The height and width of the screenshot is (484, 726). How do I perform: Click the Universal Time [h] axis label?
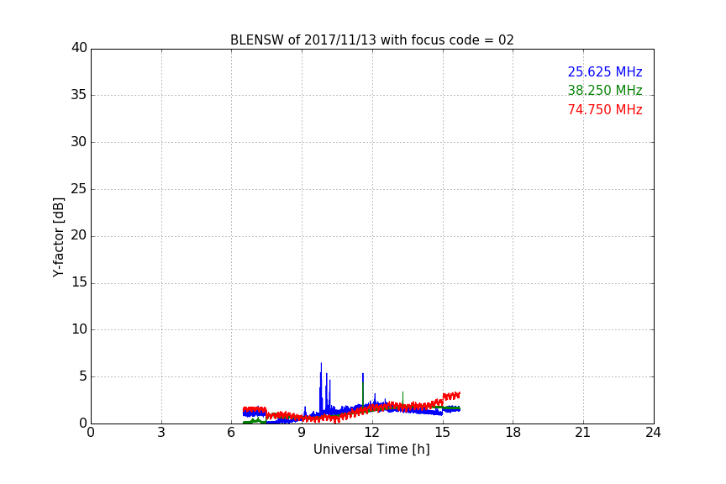click(371, 450)
